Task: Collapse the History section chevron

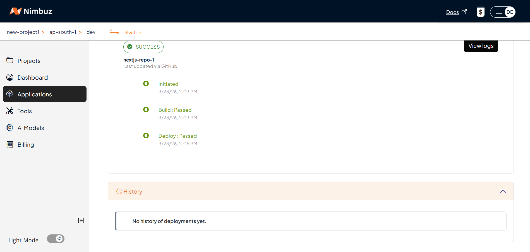Action: [503, 191]
